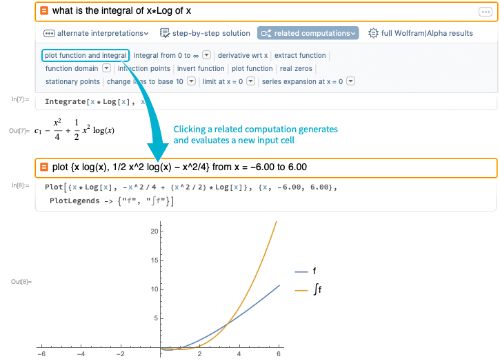Open the dropdown beside "limit at x = 0"
500x361 pixels.
click(x=251, y=81)
